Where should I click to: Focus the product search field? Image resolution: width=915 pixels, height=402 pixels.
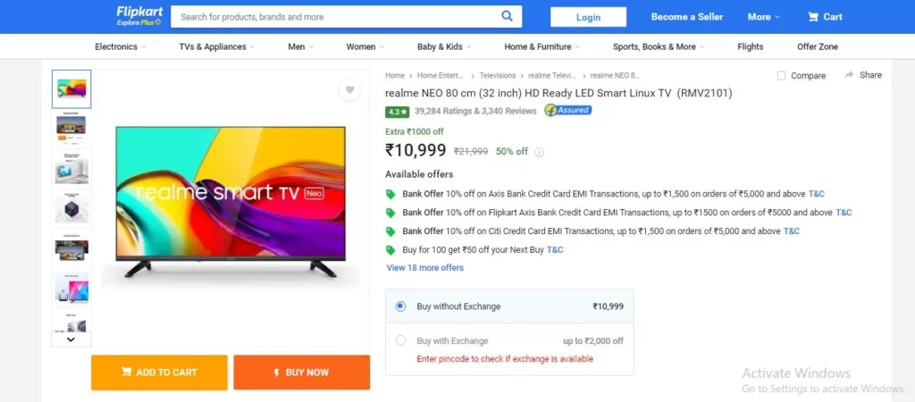[337, 17]
